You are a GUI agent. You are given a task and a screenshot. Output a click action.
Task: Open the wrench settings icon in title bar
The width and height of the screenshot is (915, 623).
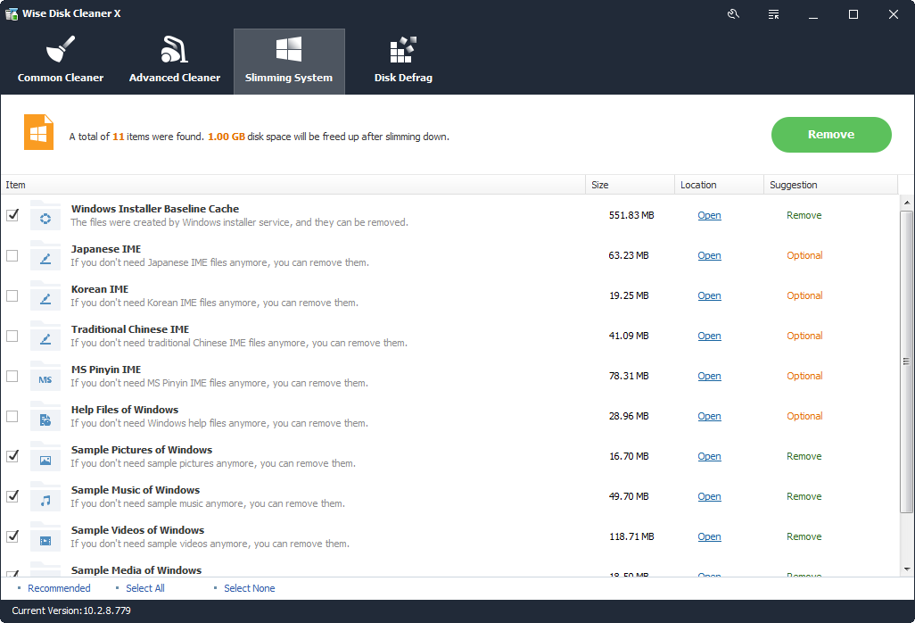pyautogui.click(x=734, y=14)
